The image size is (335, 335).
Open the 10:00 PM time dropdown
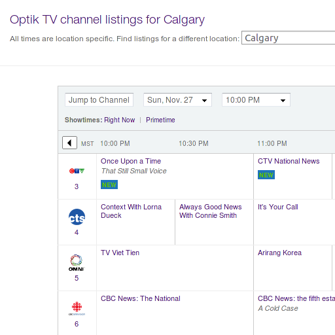point(256,100)
